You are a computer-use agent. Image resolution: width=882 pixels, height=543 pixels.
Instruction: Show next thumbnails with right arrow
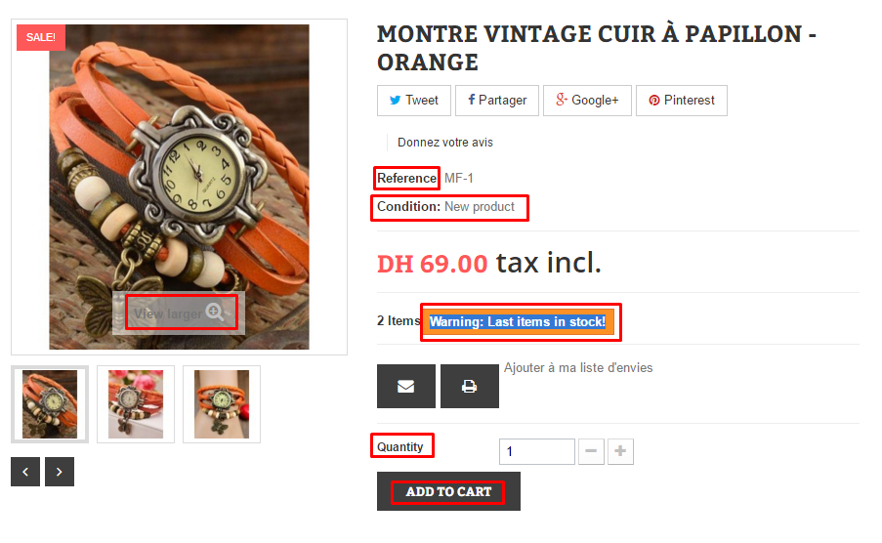coord(59,472)
